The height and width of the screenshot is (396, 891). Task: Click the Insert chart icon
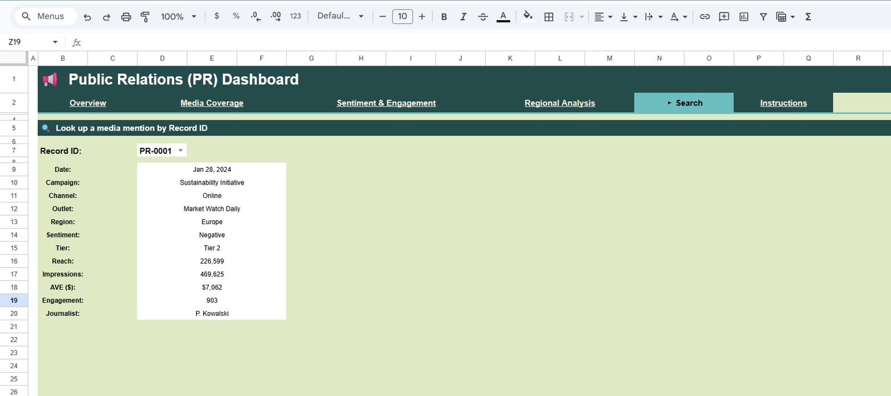click(743, 17)
